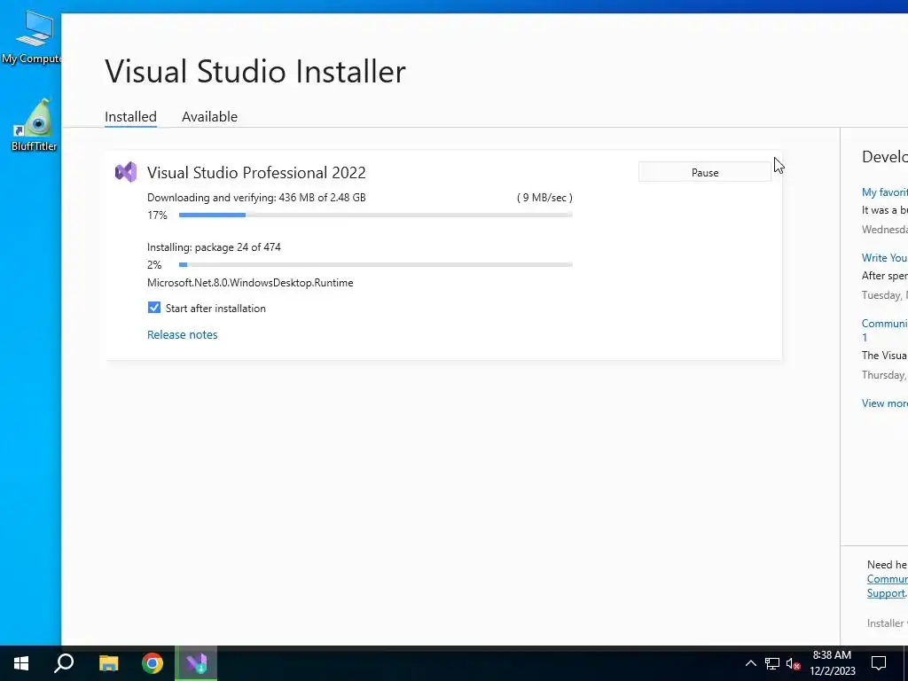908x681 pixels.
Task: Click the 'Visual Studio Professional 2022' title
Action: click(x=256, y=173)
